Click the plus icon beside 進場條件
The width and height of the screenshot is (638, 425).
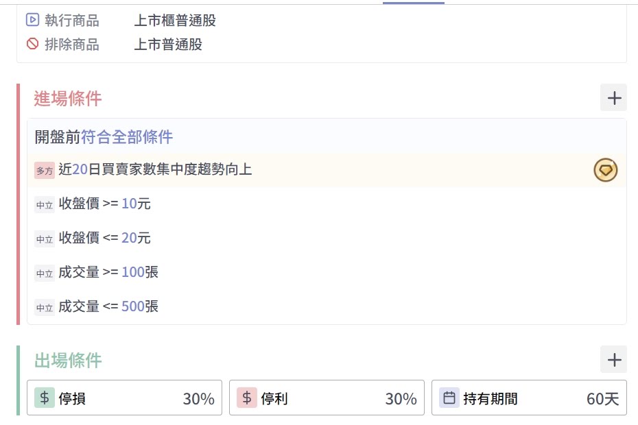coord(613,98)
